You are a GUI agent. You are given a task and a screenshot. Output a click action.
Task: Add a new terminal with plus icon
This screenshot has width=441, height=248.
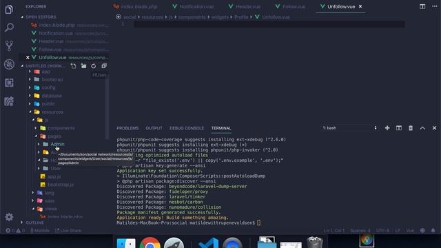tap(387, 128)
